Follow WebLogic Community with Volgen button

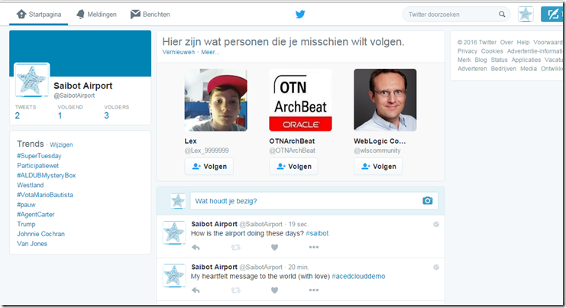[378, 167]
